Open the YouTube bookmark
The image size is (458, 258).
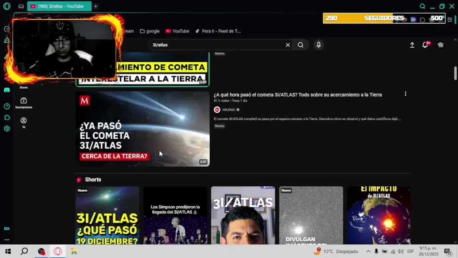177,31
